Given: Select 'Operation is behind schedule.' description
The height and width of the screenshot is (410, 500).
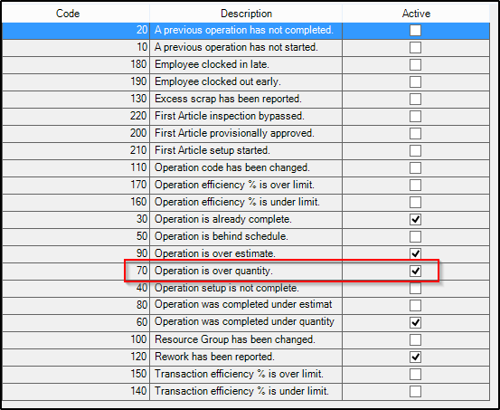Looking at the screenshot, I should [222, 236].
